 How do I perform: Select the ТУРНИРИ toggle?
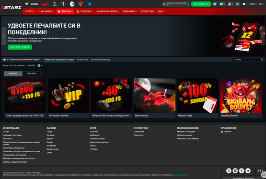[x=32, y=74]
